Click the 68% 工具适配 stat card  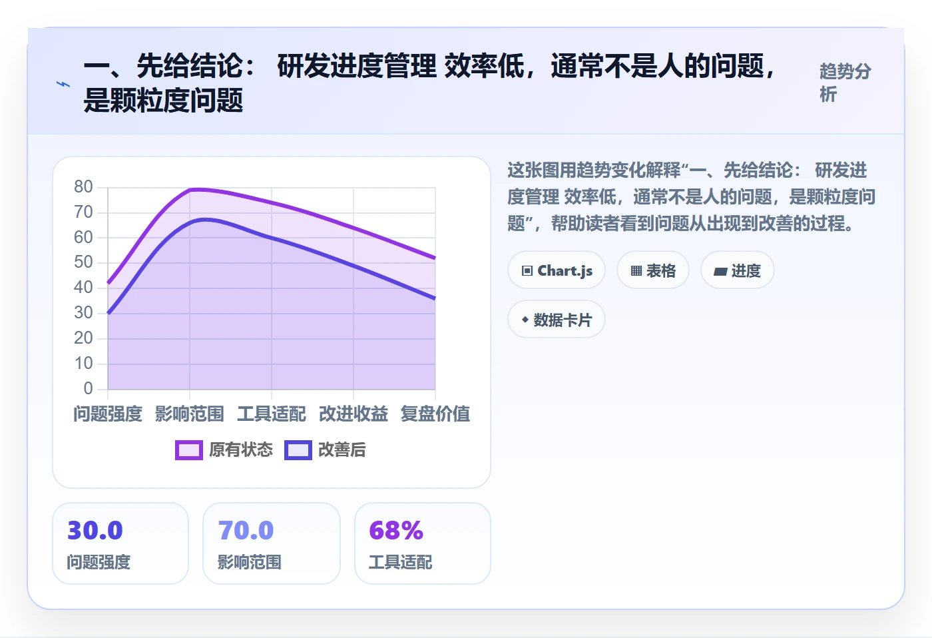point(423,543)
